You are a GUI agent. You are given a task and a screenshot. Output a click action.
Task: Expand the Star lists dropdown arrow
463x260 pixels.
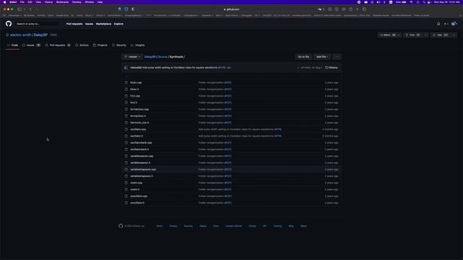click(x=454, y=35)
